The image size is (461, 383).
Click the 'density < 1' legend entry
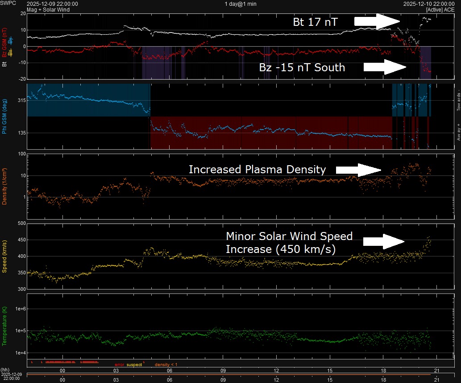click(x=166, y=364)
